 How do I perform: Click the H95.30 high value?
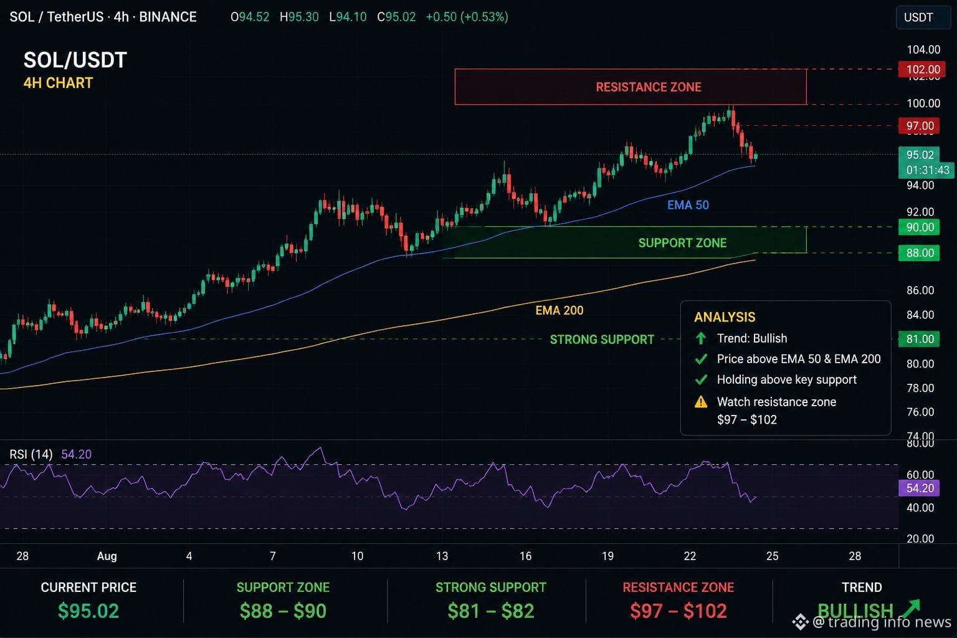tap(299, 17)
